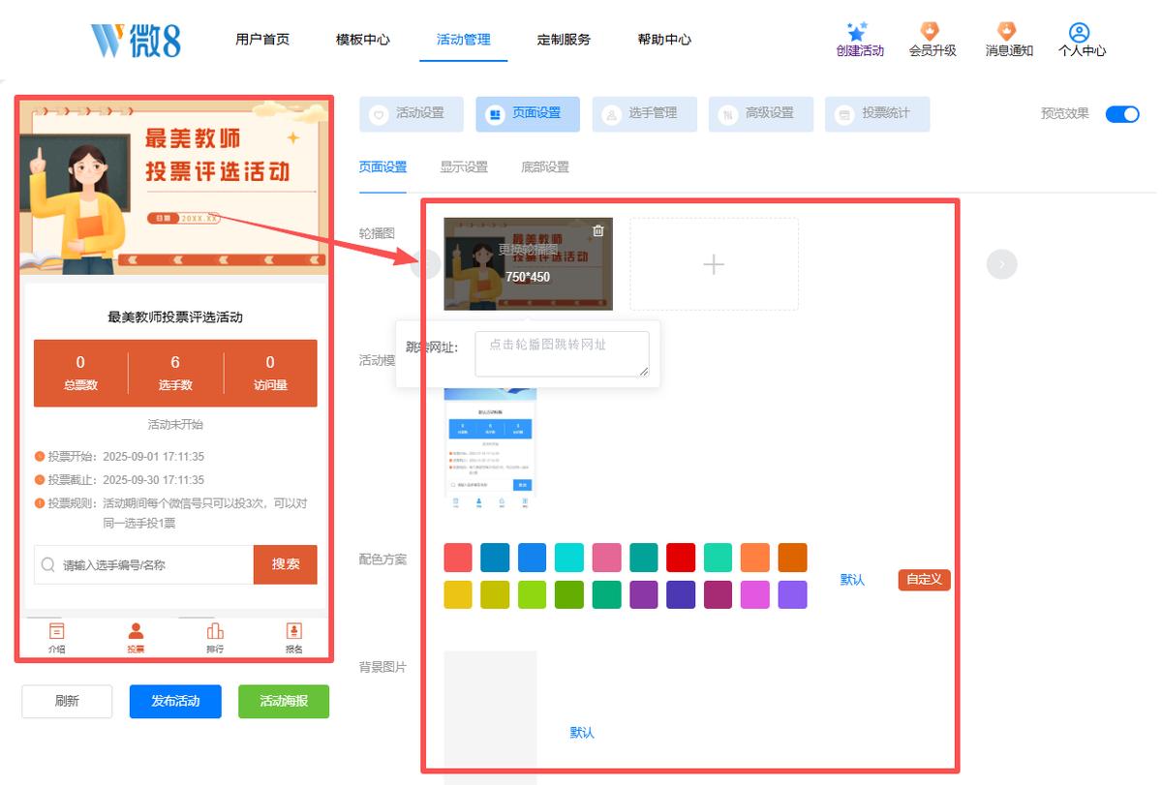Viewport: 1162px width, 785px height.
Task: Click the 微8 logo
Action: pos(136,40)
